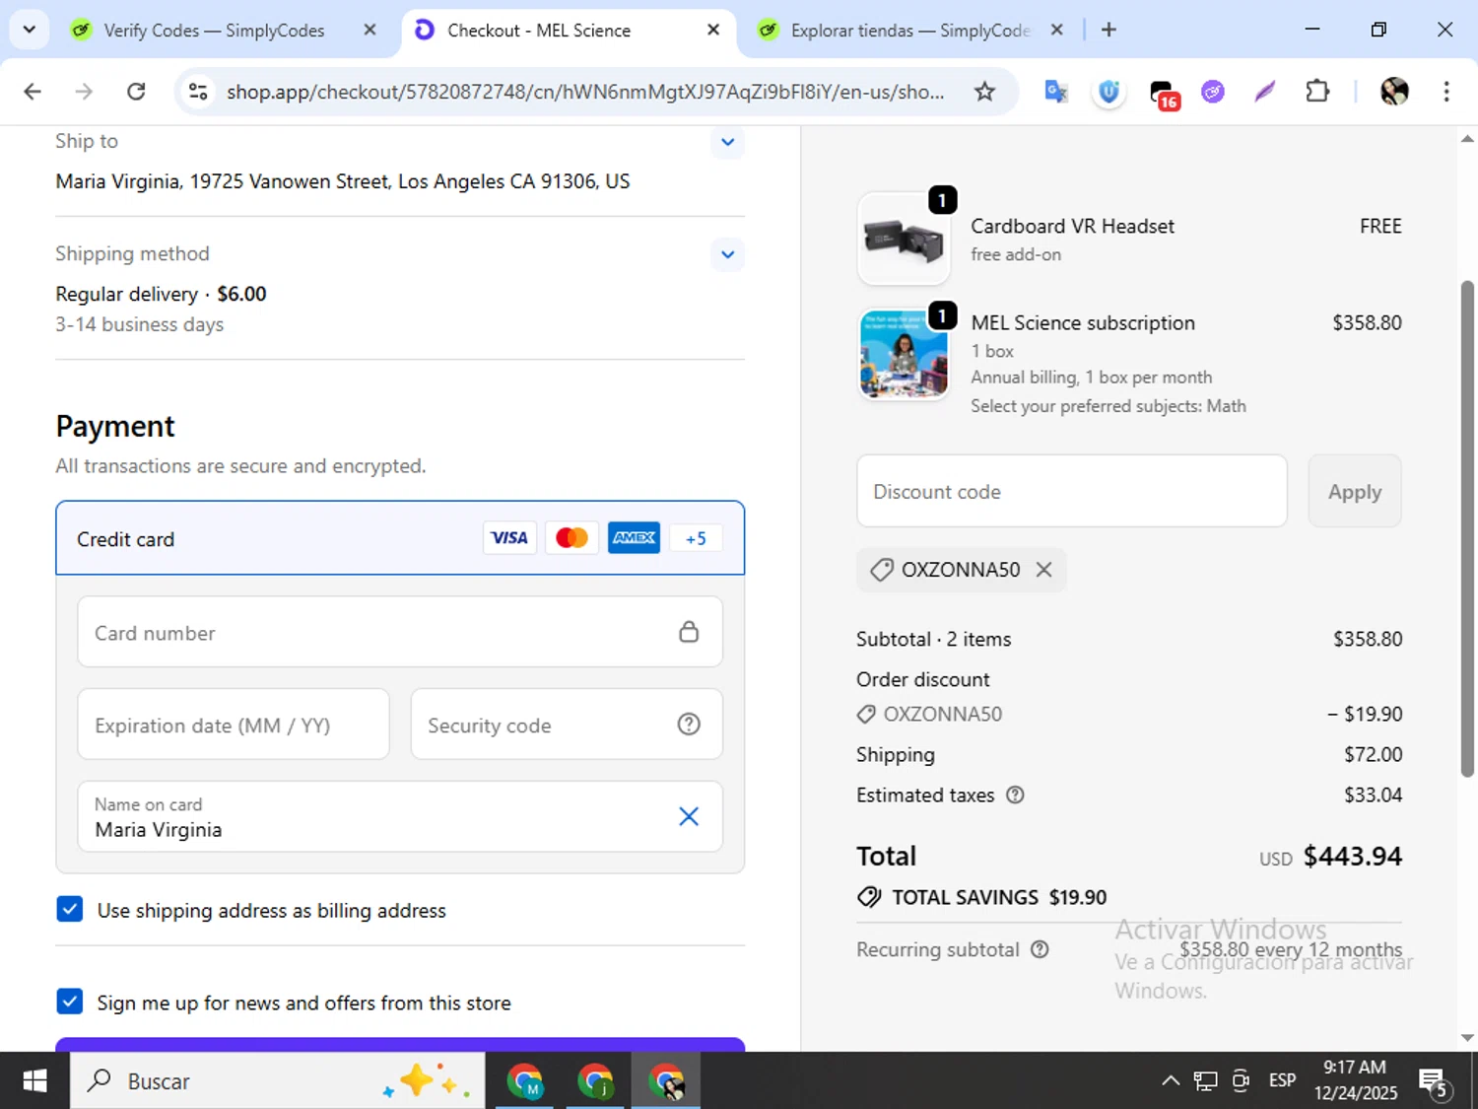The image size is (1478, 1109).
Task: Click the Security code field
Action: pos(567,725)
